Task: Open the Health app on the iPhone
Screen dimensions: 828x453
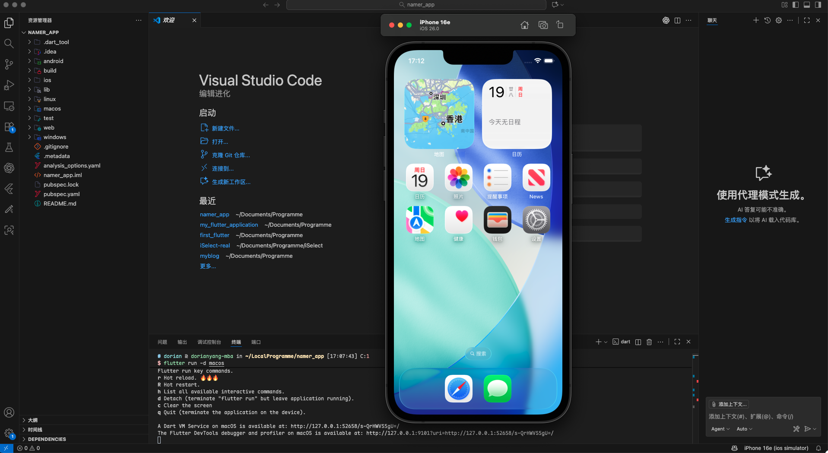Action: coord(459,220)
